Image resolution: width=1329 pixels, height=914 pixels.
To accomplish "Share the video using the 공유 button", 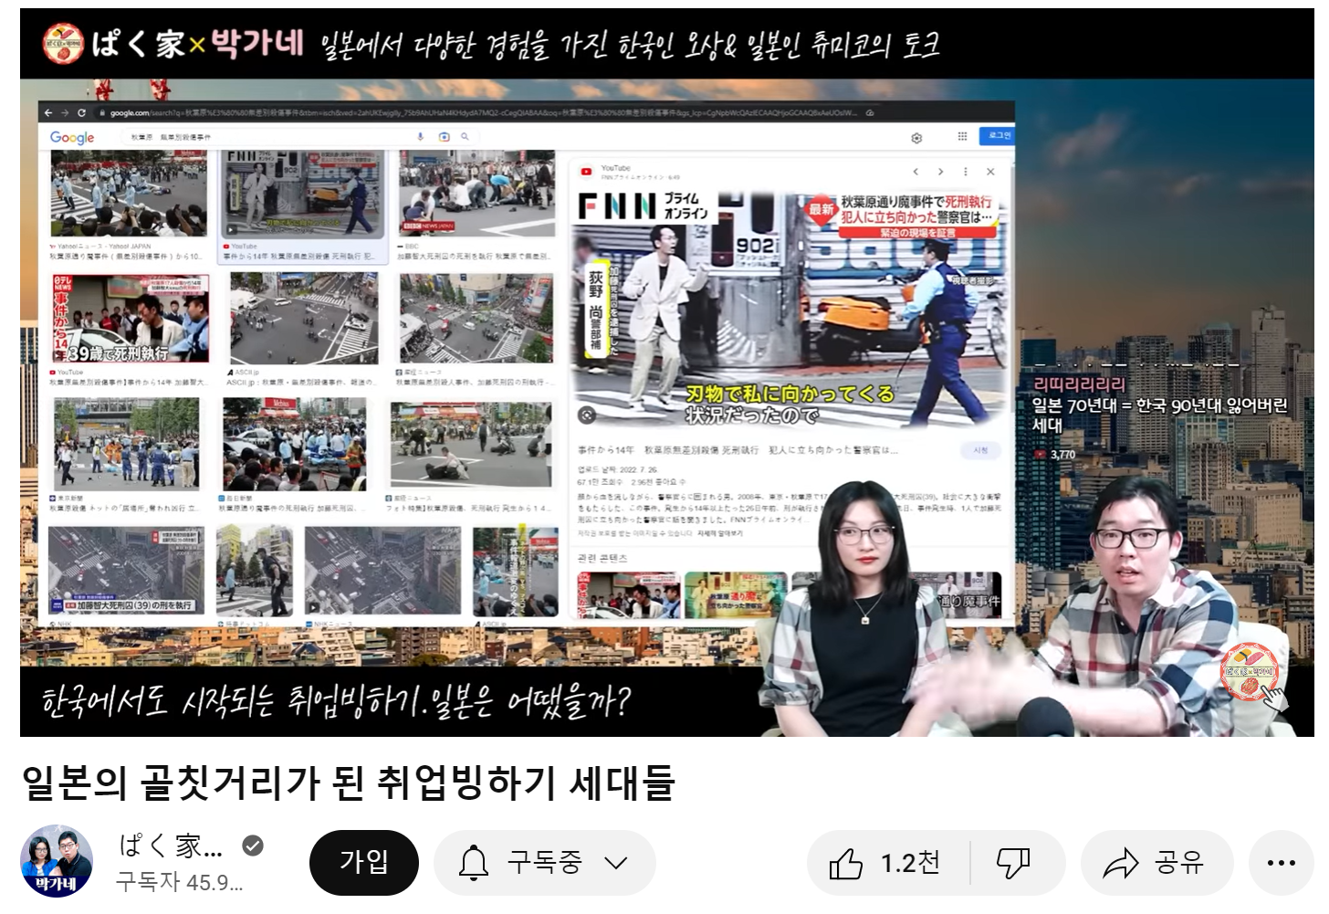I will [1157, 863].
